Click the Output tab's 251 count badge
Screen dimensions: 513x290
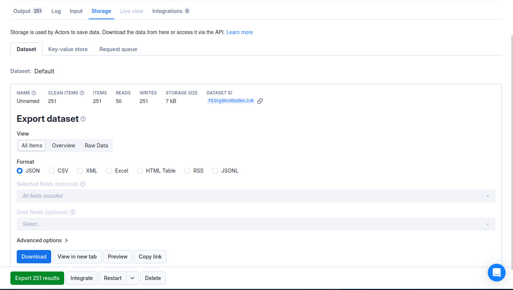[x=38, y=11]
